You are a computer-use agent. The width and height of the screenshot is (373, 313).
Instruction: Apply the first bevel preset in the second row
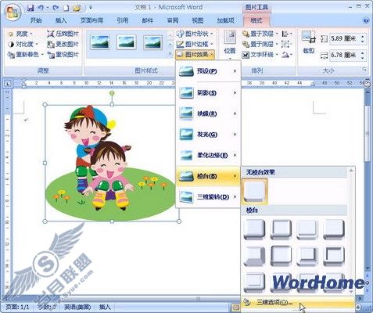point(254,256)
